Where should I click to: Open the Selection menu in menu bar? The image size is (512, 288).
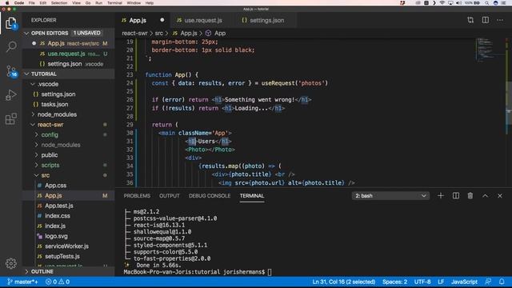[x=59, y=2]
